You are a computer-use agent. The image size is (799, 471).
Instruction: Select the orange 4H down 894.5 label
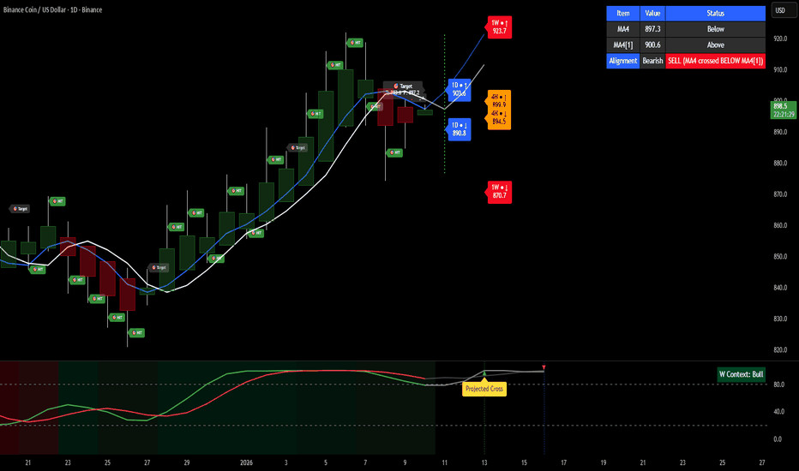(499, 119)
